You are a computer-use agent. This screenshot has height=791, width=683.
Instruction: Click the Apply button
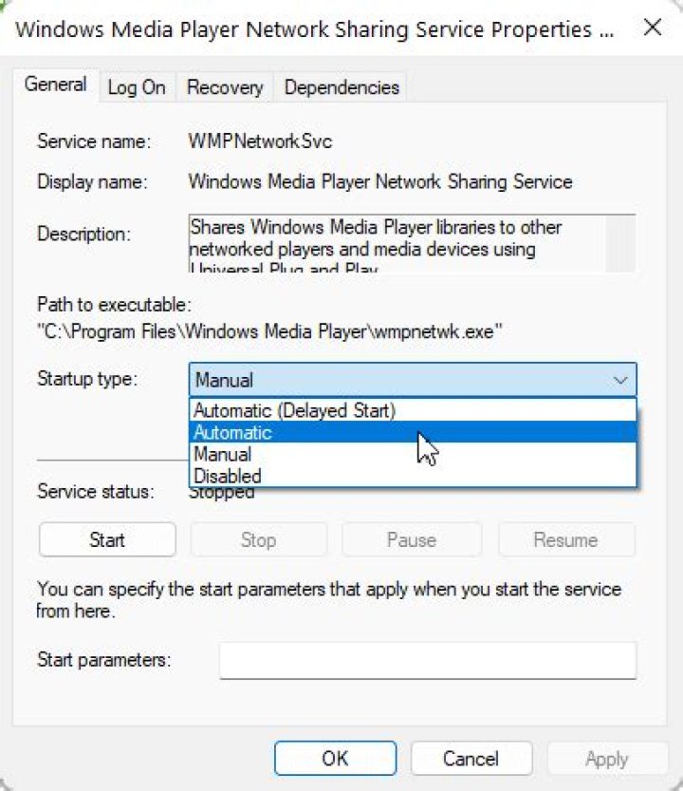[606, 759]
